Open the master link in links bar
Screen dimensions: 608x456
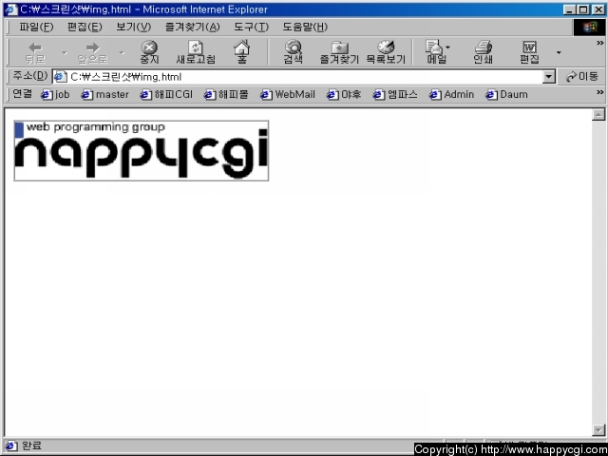104,94
